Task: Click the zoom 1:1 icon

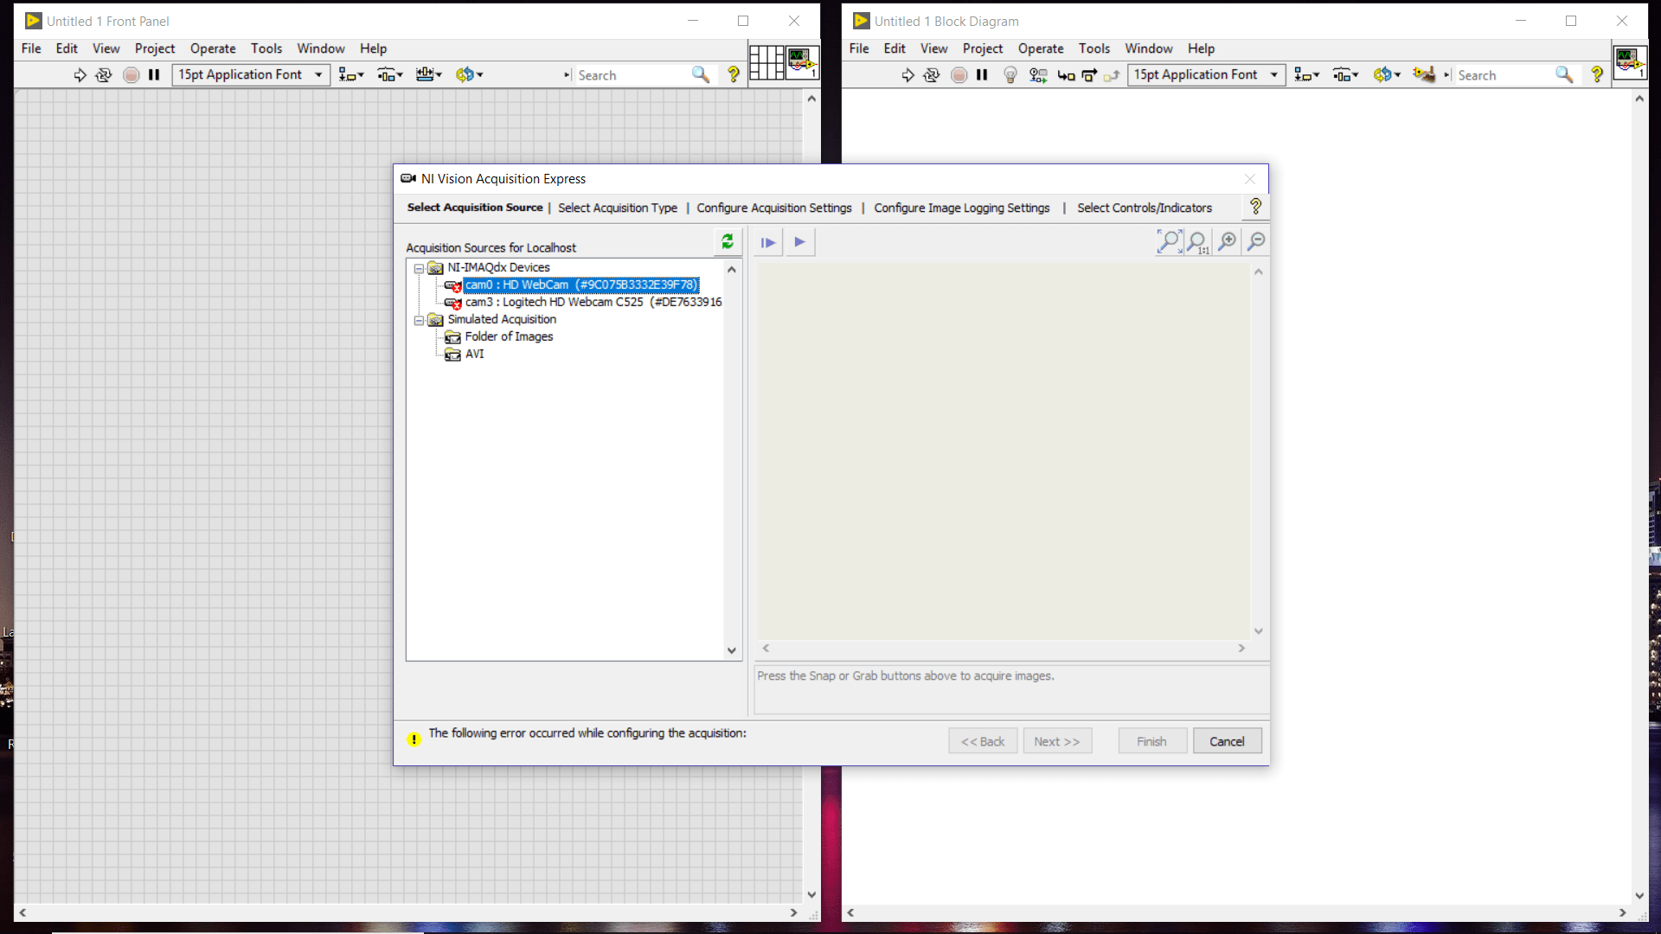Action: (1198, 242)
